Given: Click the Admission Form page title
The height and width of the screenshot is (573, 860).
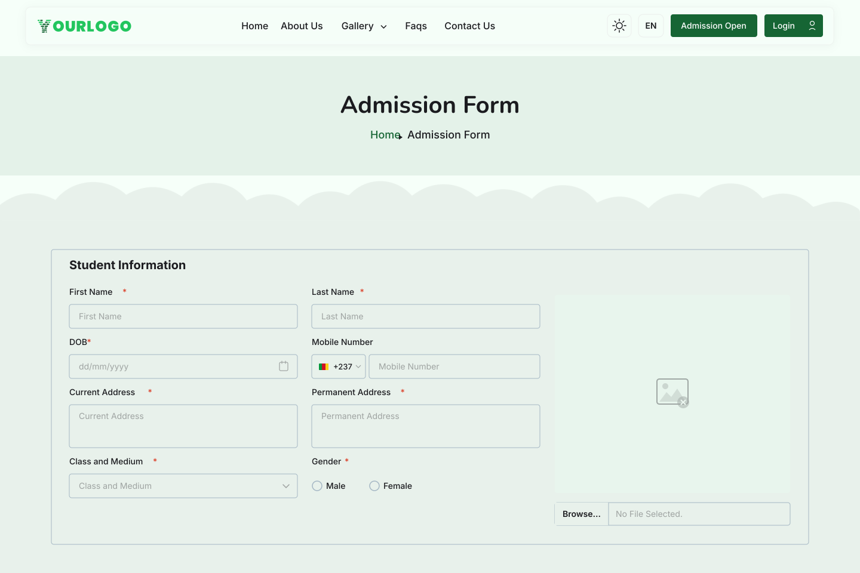Looking at the screenshot, I should point(430,105).
